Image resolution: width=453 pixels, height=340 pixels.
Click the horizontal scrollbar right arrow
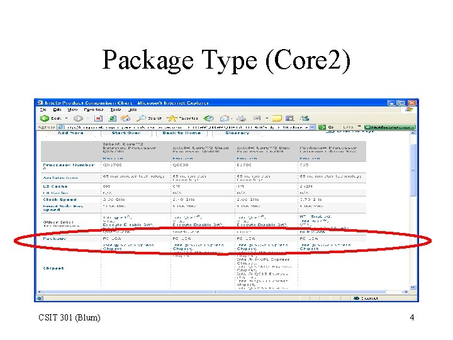(x=406, y=292)
